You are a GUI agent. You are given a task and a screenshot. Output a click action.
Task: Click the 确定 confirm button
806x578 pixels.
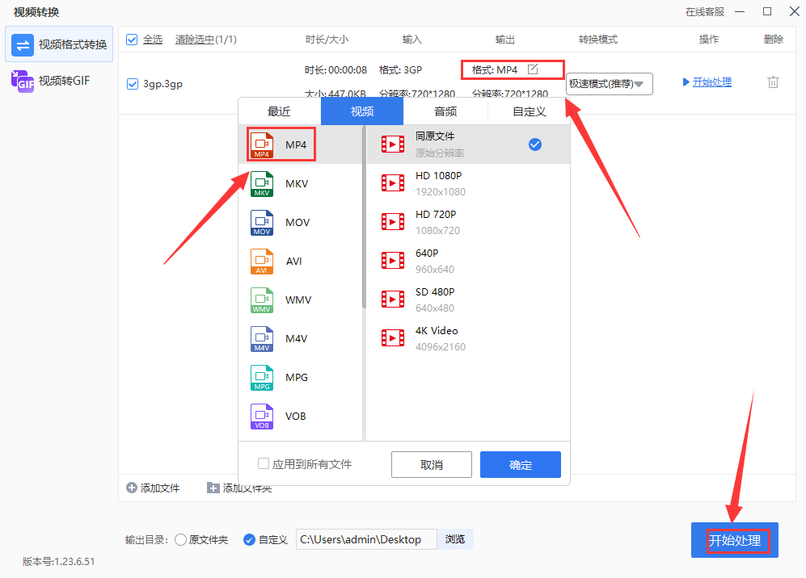point(520,464)
